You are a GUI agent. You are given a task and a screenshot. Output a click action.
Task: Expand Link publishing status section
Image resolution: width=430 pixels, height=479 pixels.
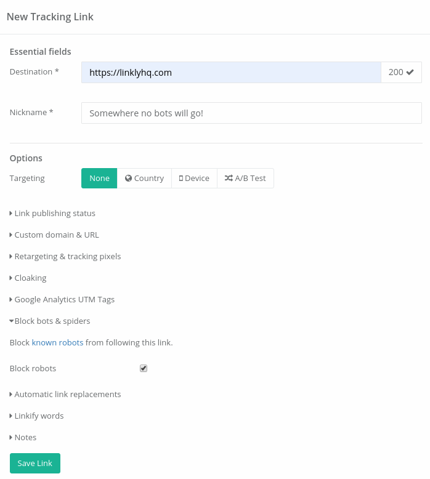(x=52, y=213)
